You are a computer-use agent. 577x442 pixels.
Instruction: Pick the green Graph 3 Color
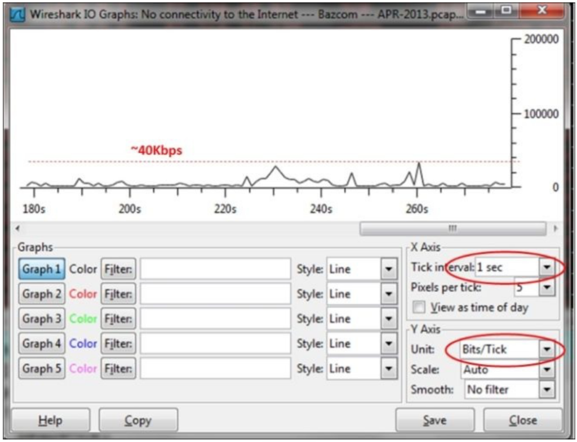tap(83, 319)
